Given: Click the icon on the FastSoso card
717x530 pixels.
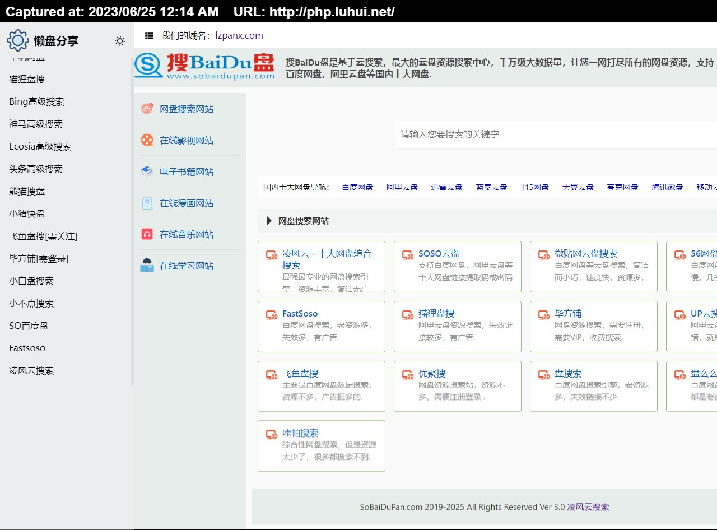Looking at the screenshot, I should 272,315.
